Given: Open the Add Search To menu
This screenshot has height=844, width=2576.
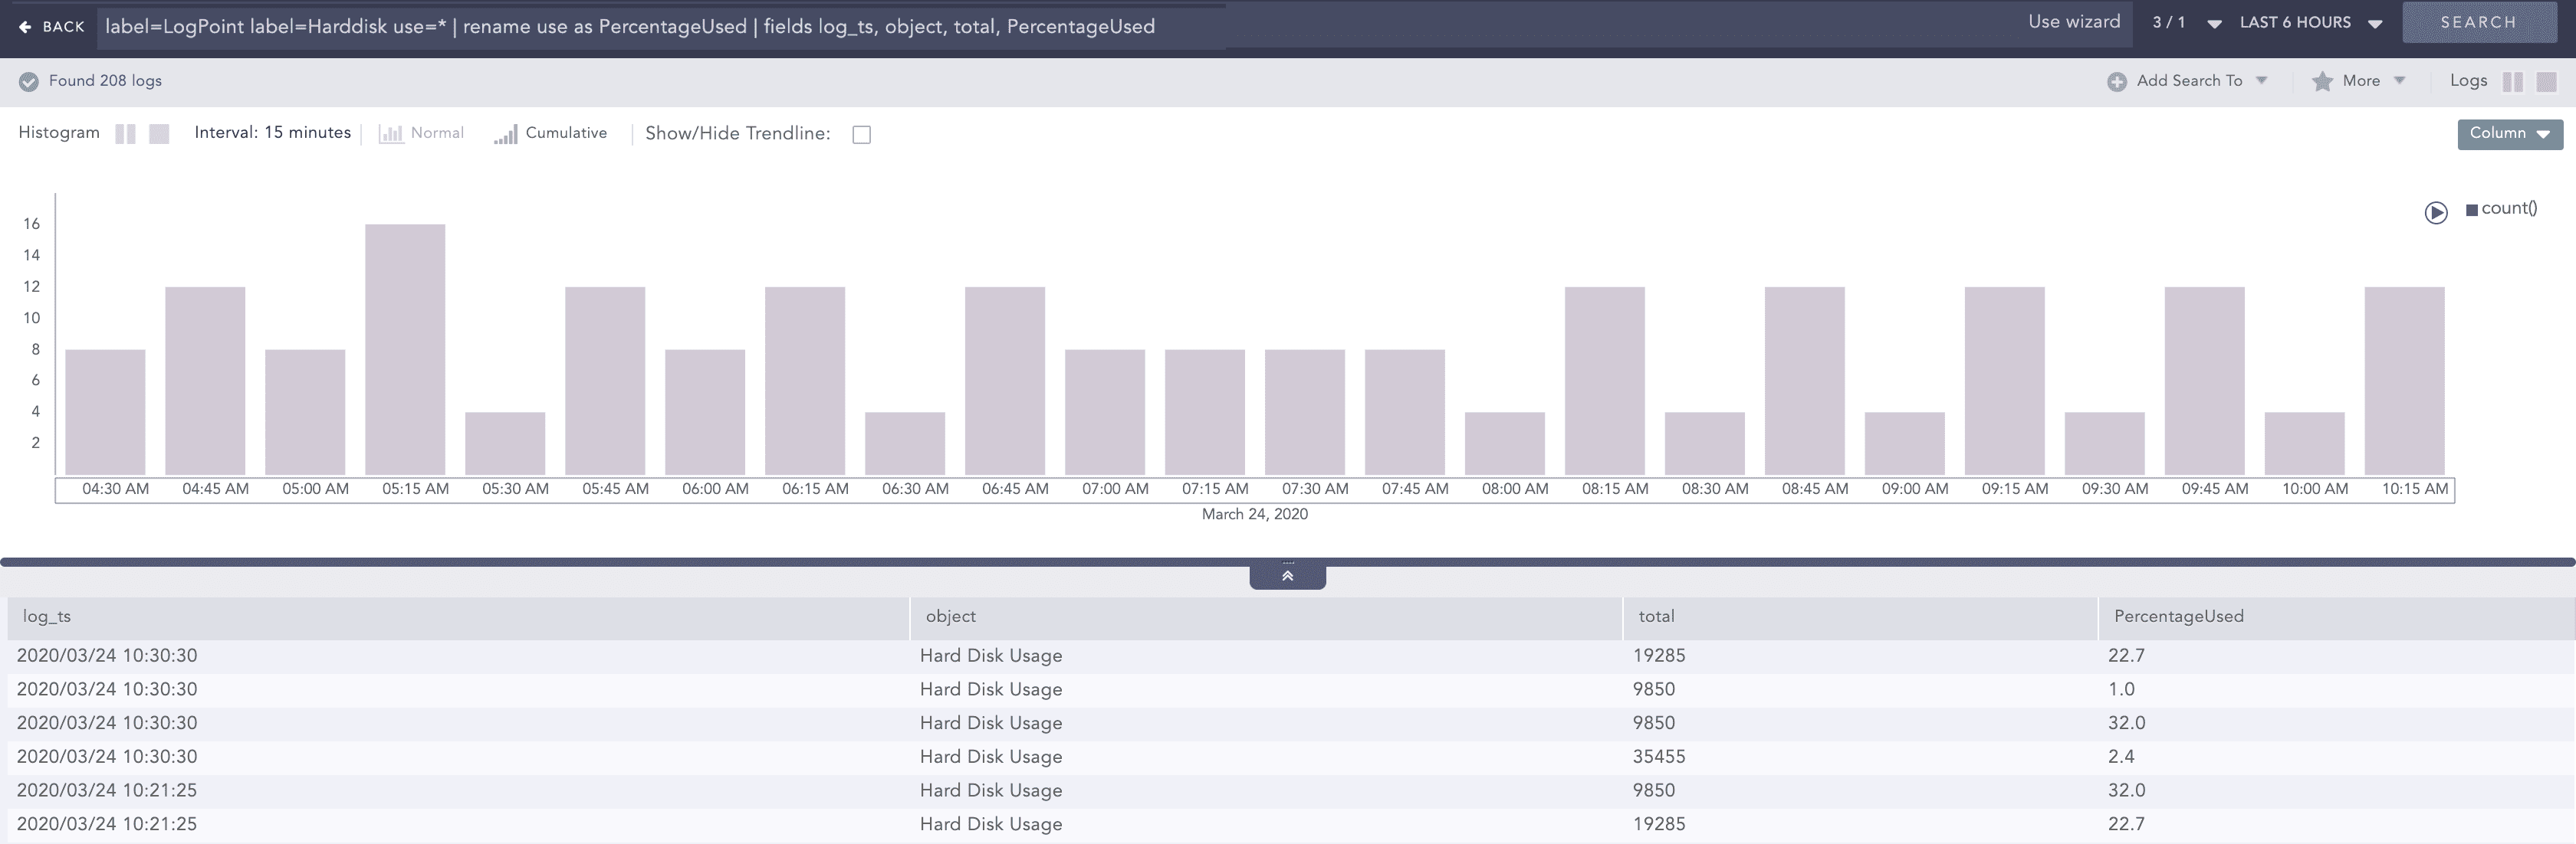Looking at the screenshot, I should 2193,81.
